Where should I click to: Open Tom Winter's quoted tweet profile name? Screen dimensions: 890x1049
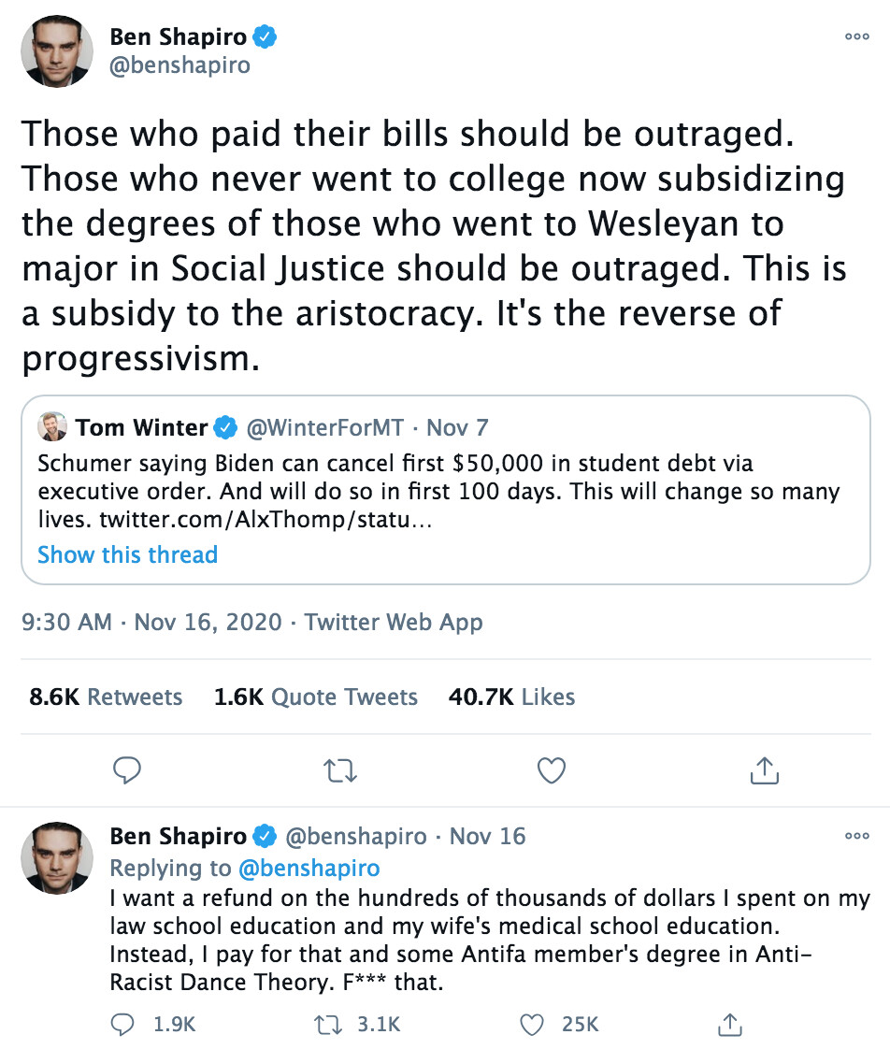point(142,428)
